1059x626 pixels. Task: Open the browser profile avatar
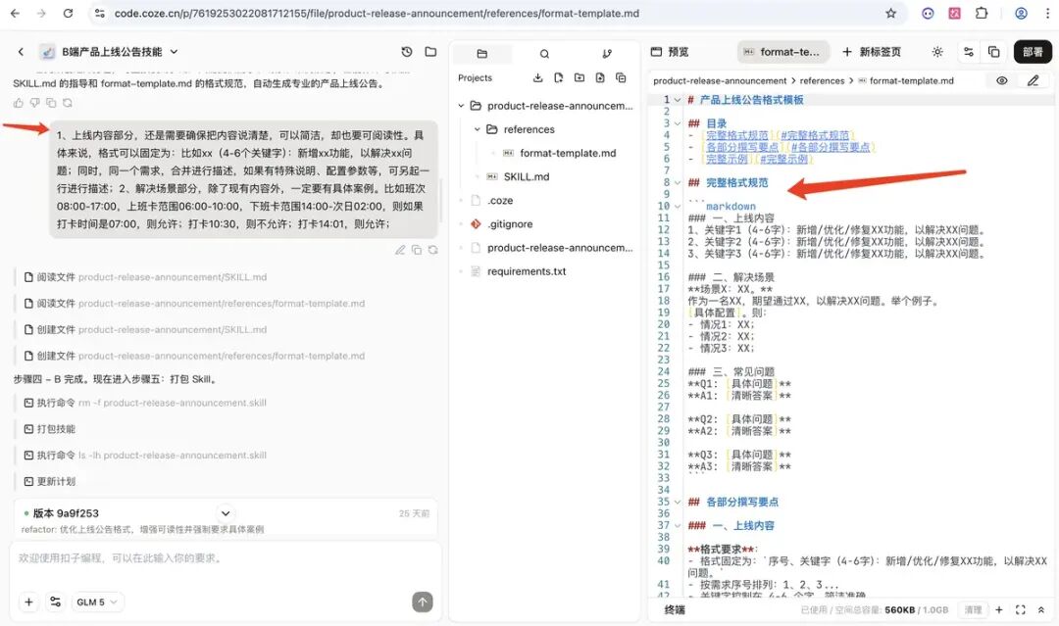pyautogui.click(x=1021, y=13)
